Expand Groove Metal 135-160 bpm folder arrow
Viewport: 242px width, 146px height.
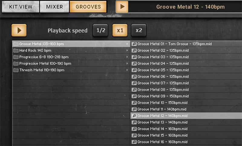(x=127, y=44)
